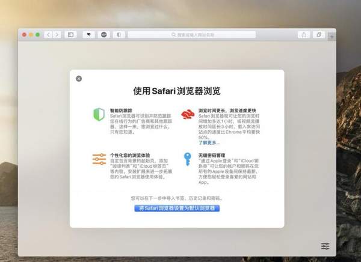
Task: Minimize window with yellow button
Action: click(x=31, y=35)
